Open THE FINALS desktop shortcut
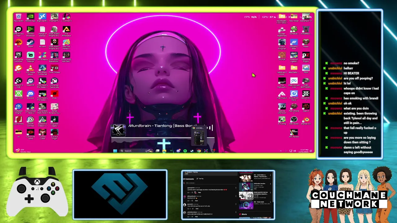 [282, 95]
